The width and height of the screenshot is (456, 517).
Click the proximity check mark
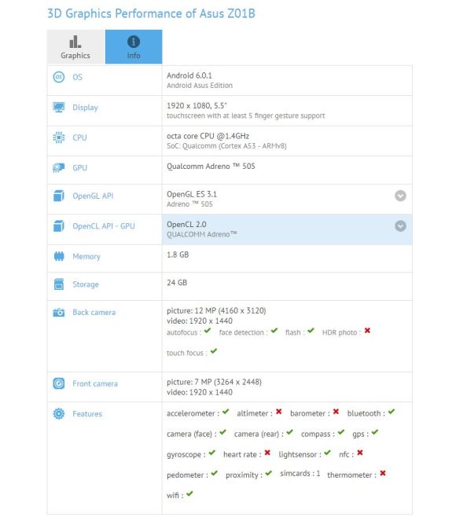(269, 473)
